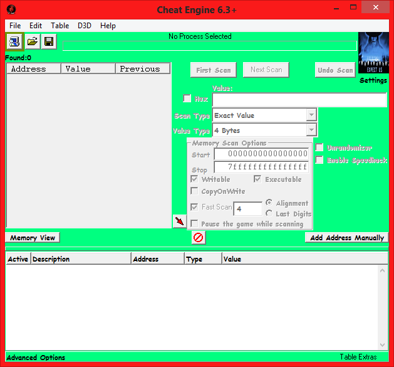Click the red arrow add-to-list icon
The width and height of the screenshot is (394, 367).
tap(180, 221)
